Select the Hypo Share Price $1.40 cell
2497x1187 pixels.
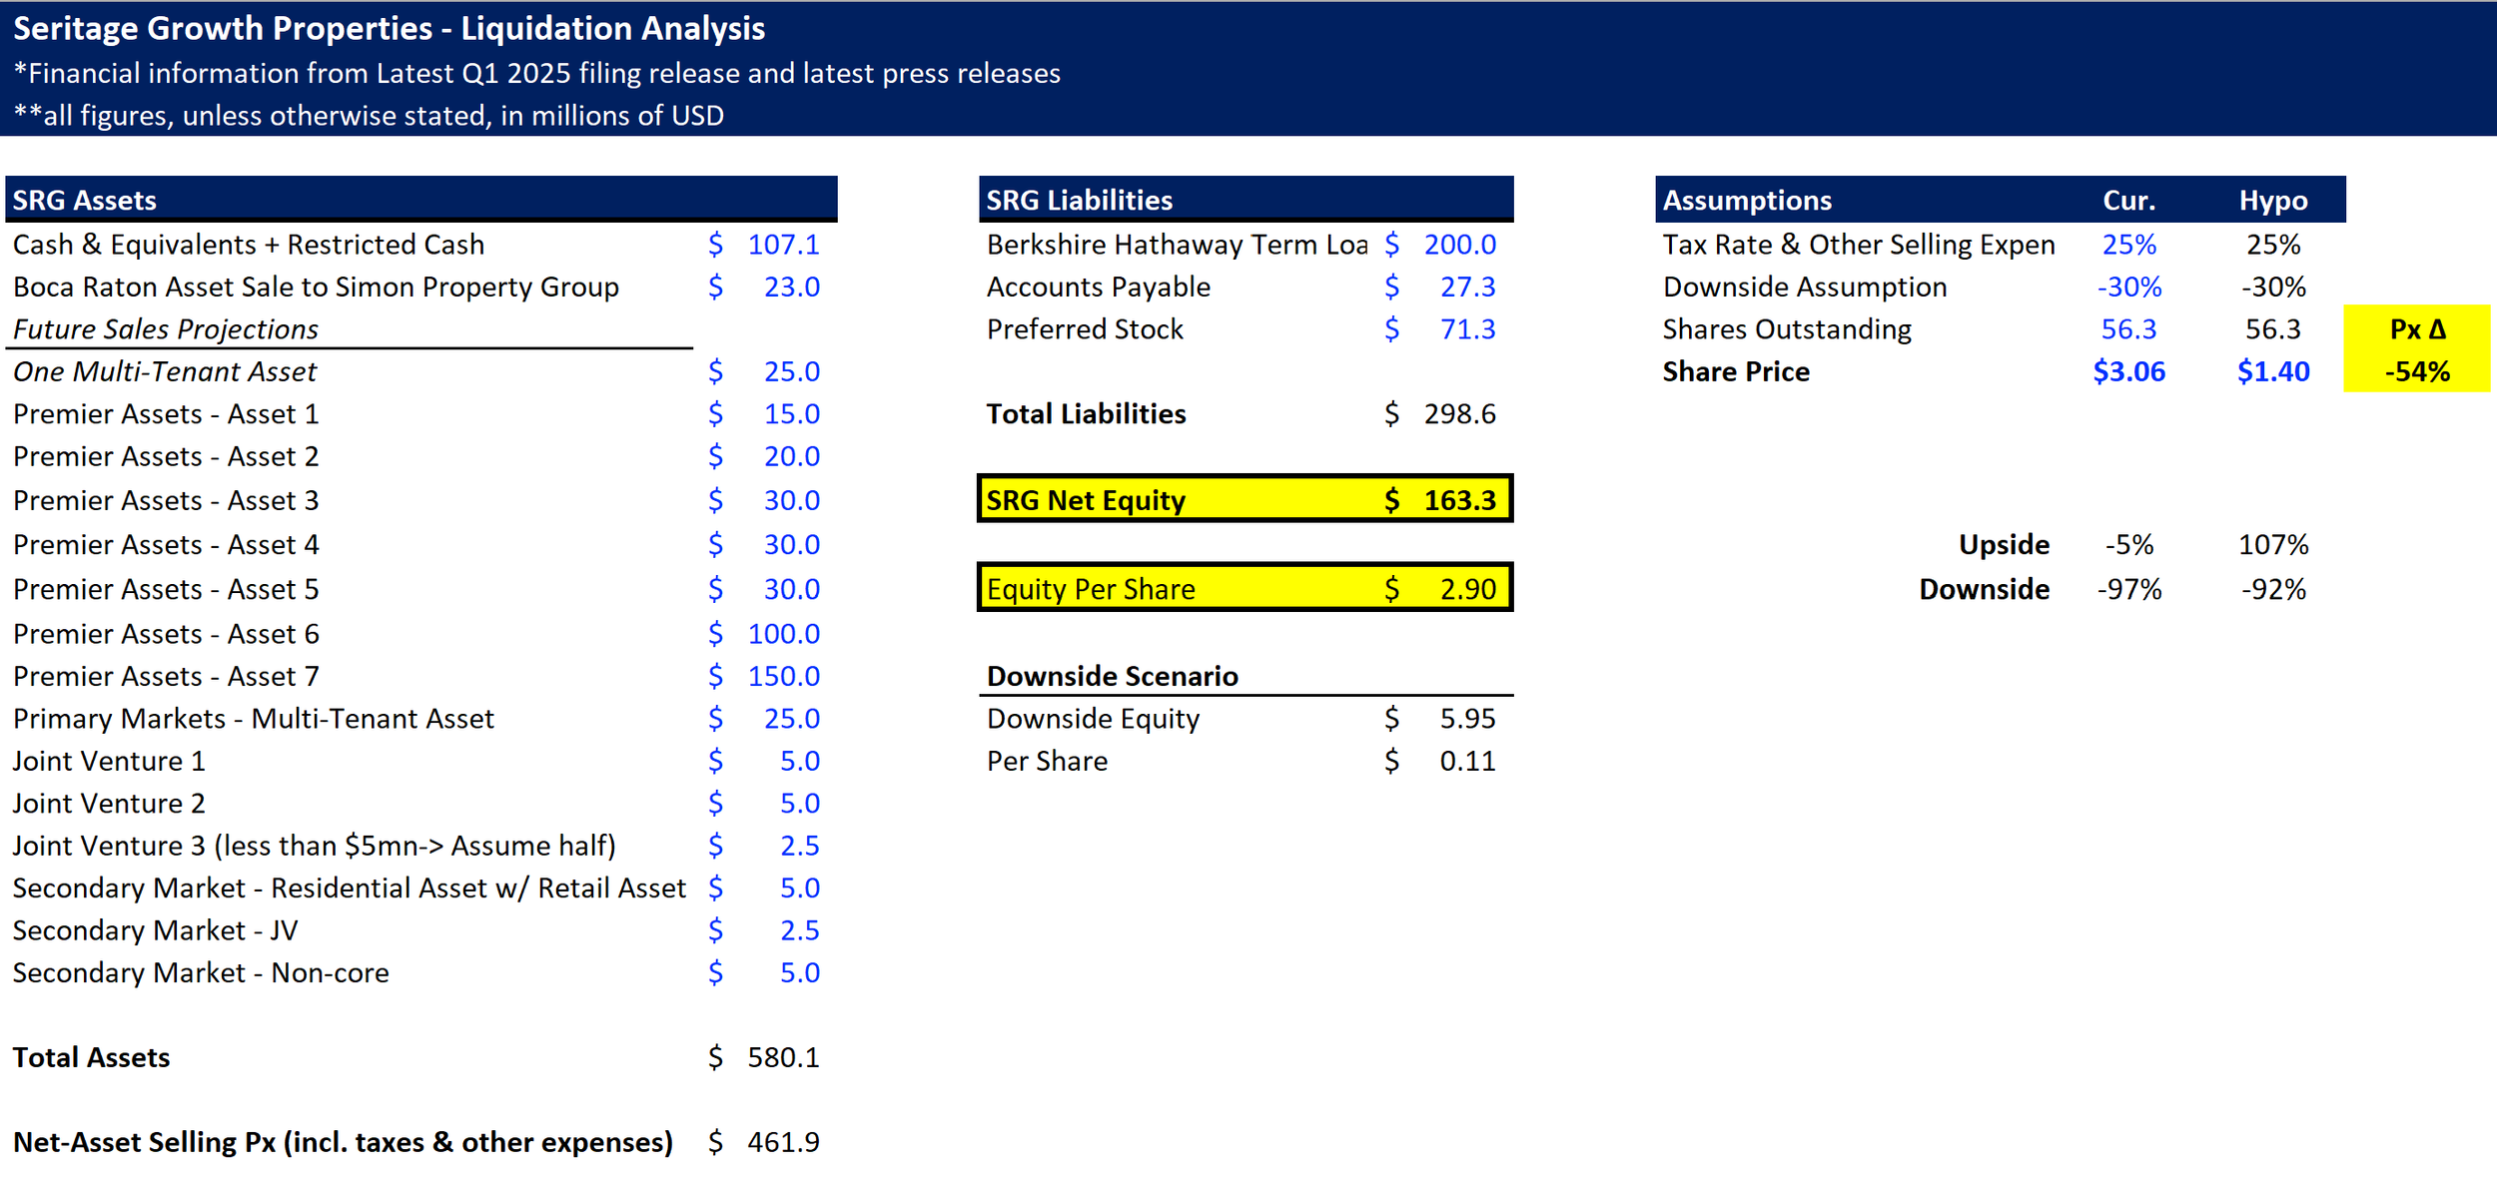coord(2273,372)
